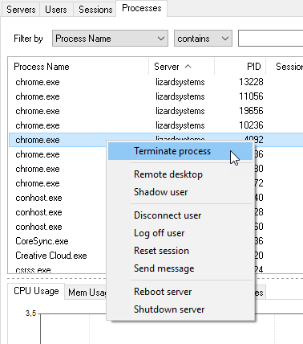
Task: Sort by the PID column header
Action: pyautogui.click(x=240, y=67)
